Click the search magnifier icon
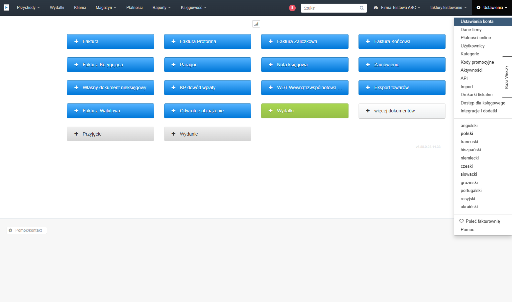This screenshot has height=302, width=512. click(362, 8)
